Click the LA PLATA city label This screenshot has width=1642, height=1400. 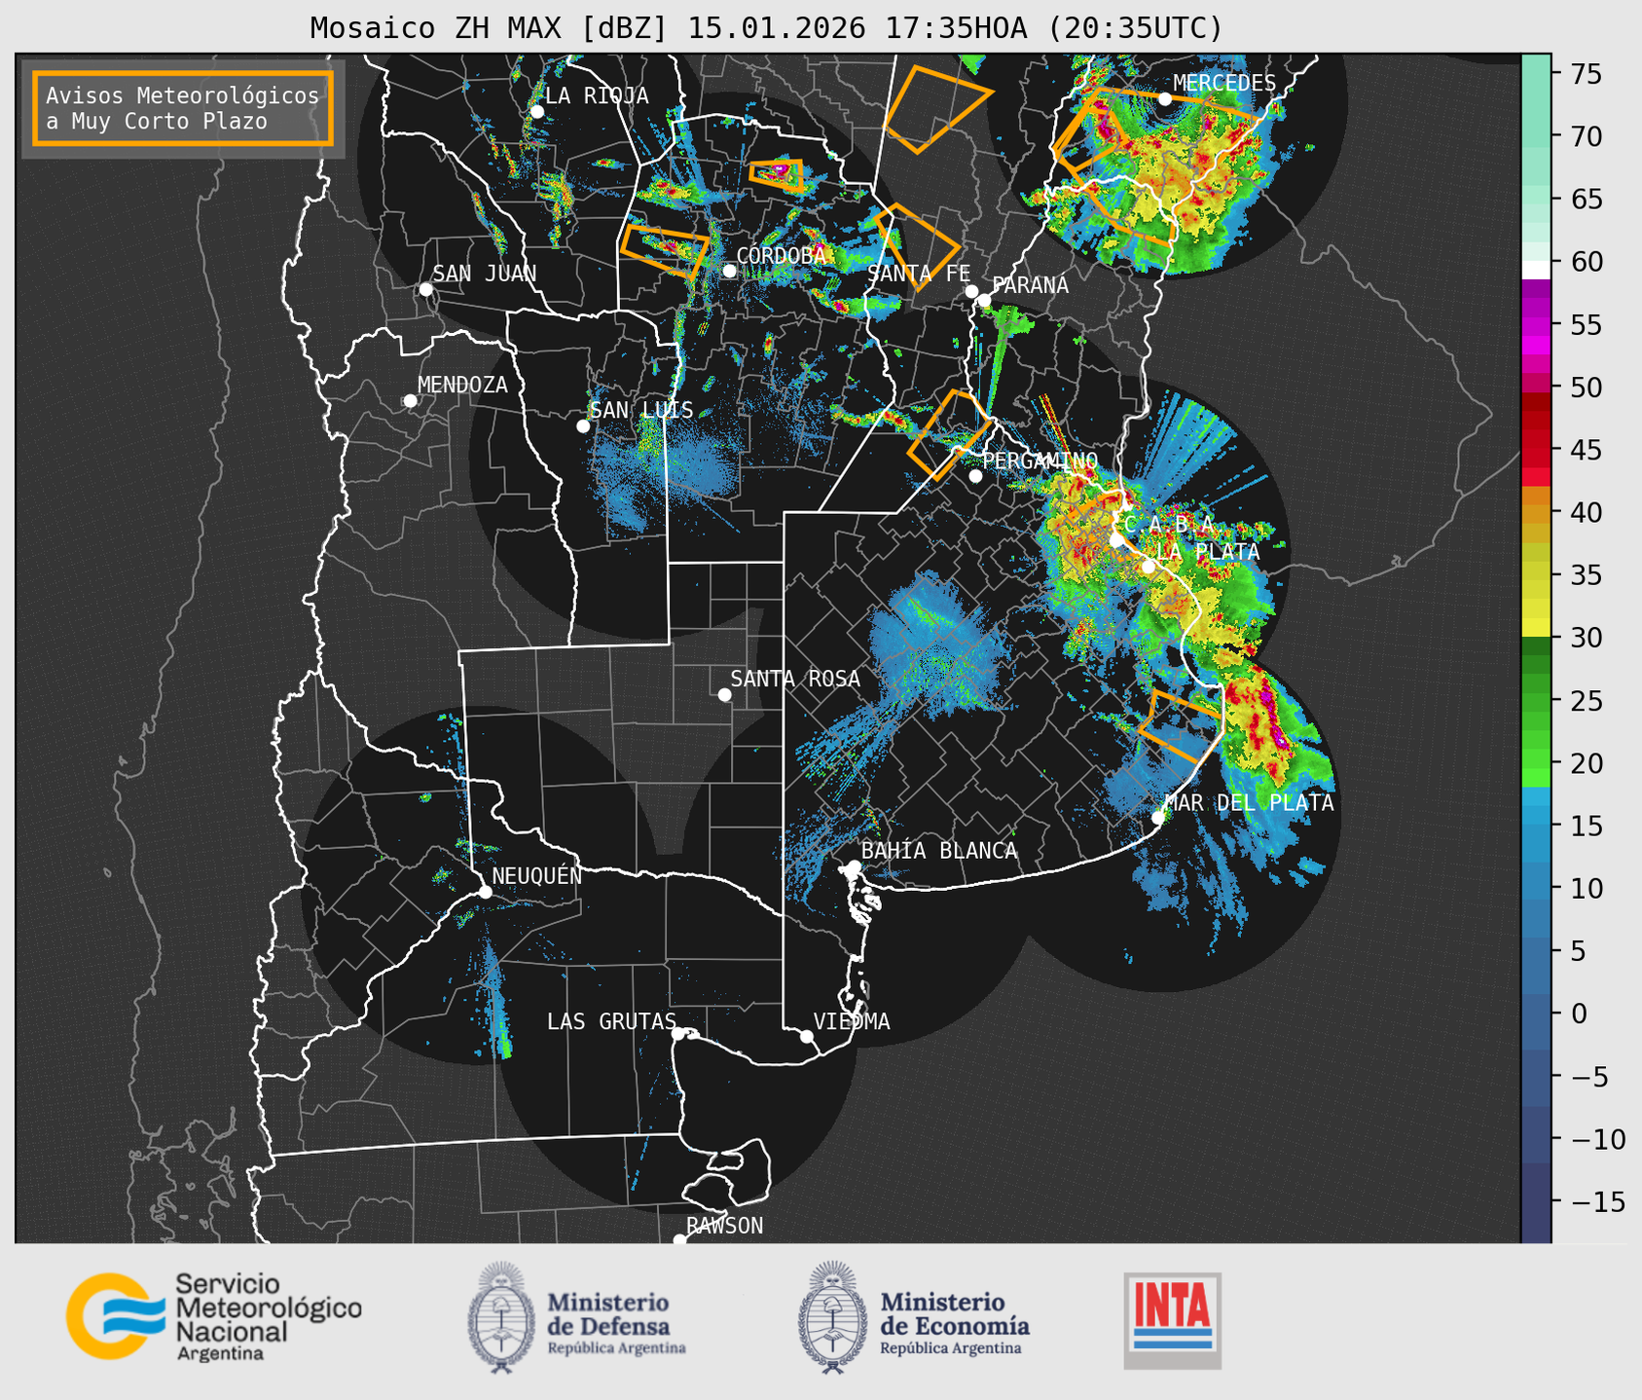coord(1208,552)
